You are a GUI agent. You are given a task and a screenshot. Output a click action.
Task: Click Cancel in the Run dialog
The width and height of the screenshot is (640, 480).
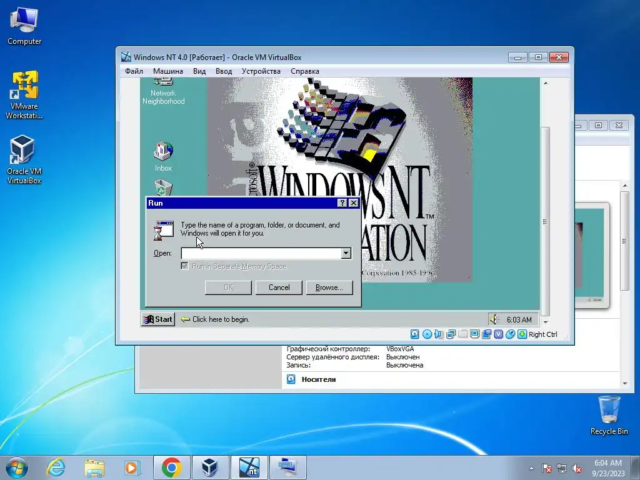point(279,287)
